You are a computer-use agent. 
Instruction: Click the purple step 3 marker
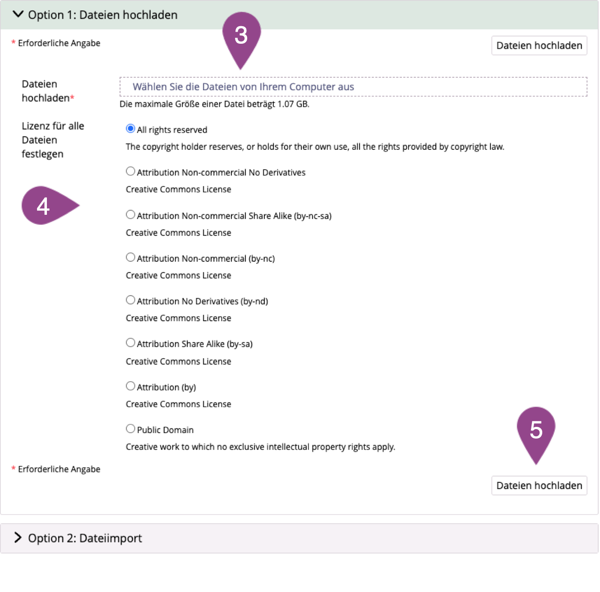click(x=241, y=36)
